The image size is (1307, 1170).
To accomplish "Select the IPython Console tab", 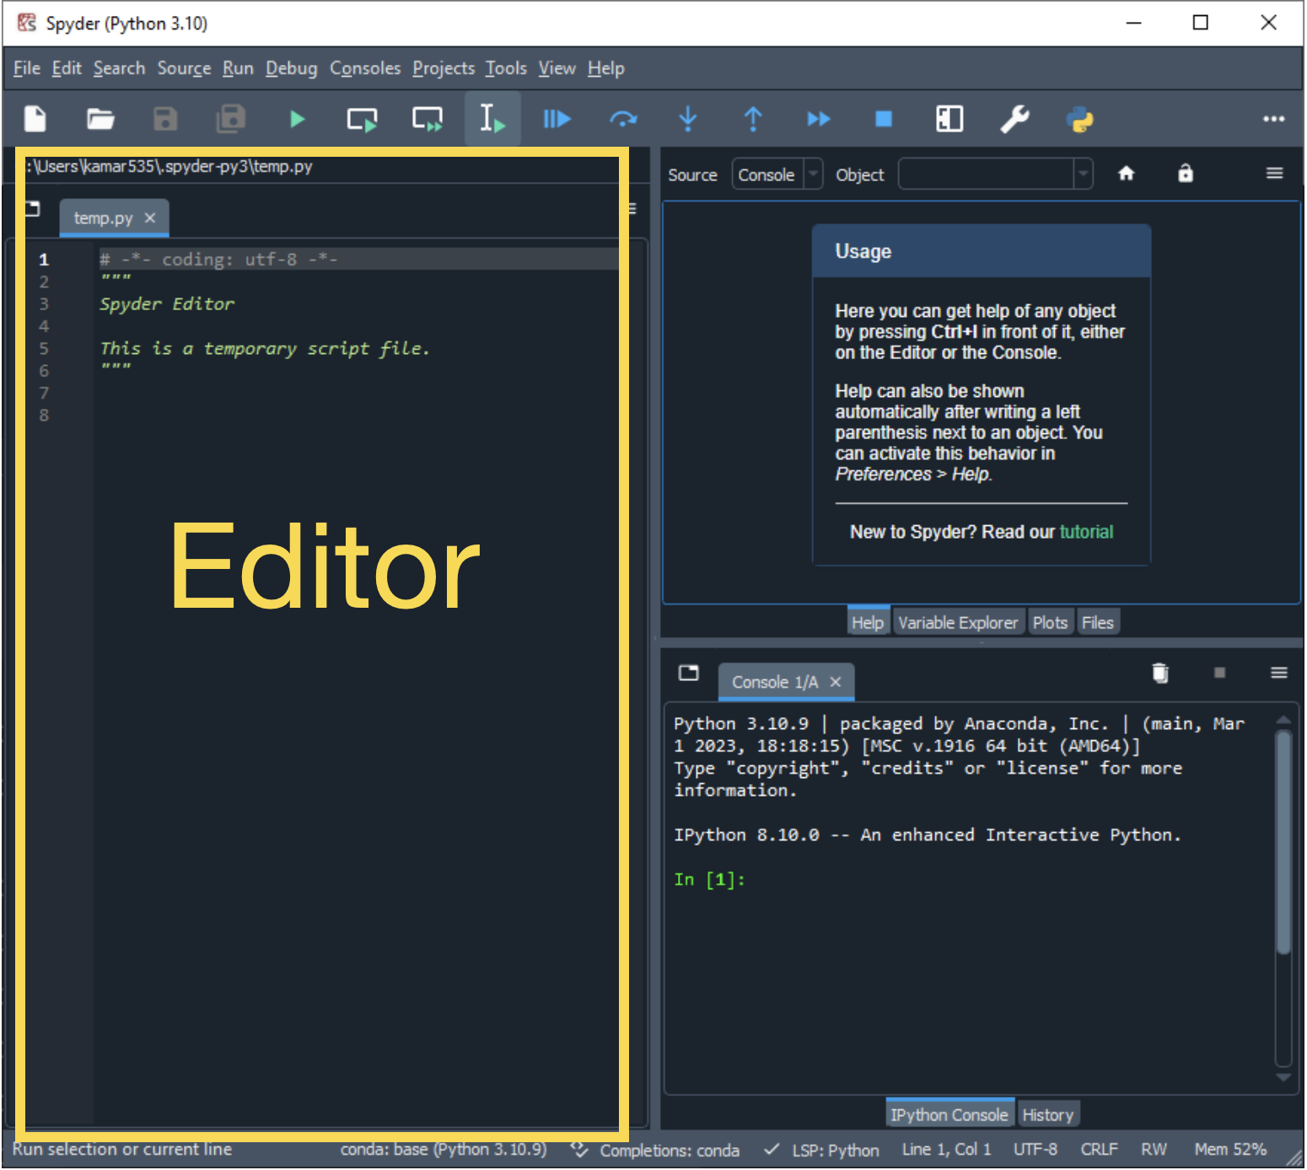I will pyautogui.click(x=949, y=1114).
